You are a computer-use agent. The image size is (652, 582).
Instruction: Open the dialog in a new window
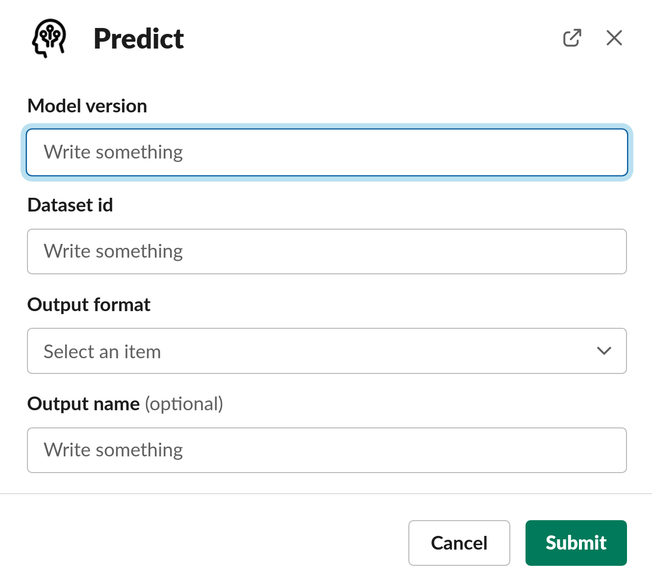572,38
